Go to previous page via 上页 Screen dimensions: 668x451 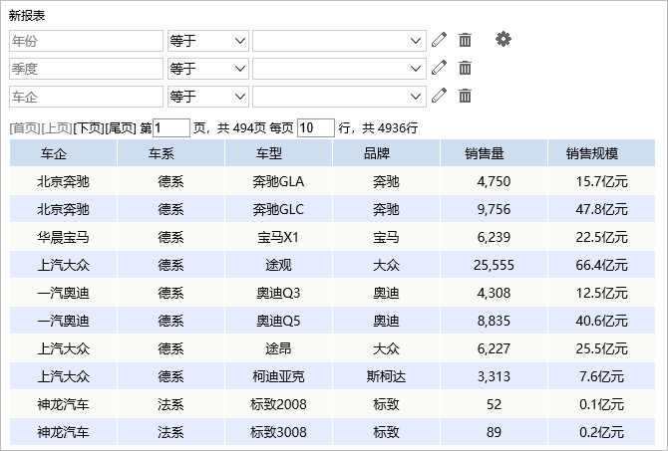click(x=57, y=127)
